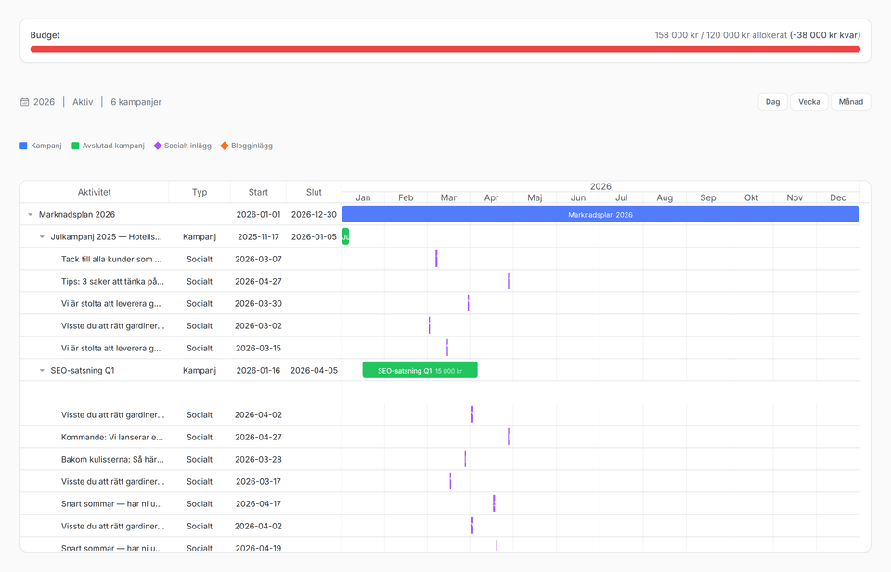
Task: Switch to Vecka view
Action: (809, 102)
